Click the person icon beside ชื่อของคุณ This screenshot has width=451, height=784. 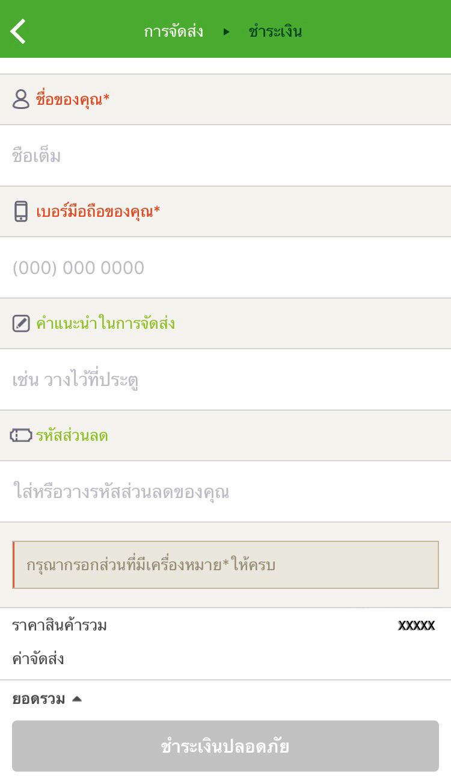[20, 99]
